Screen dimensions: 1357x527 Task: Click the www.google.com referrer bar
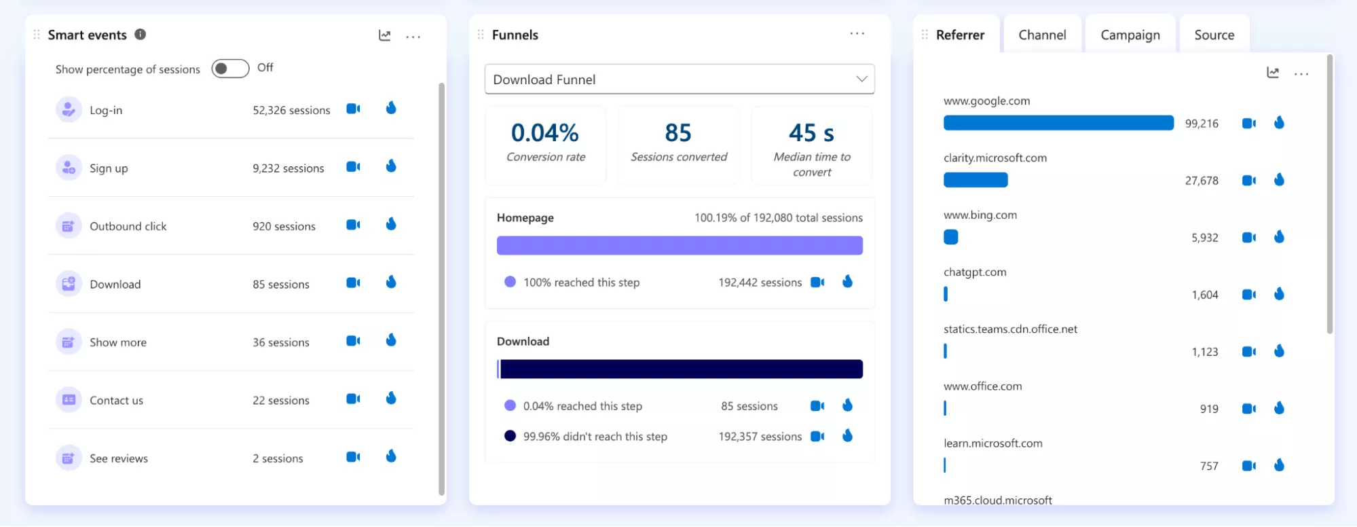1058,123
